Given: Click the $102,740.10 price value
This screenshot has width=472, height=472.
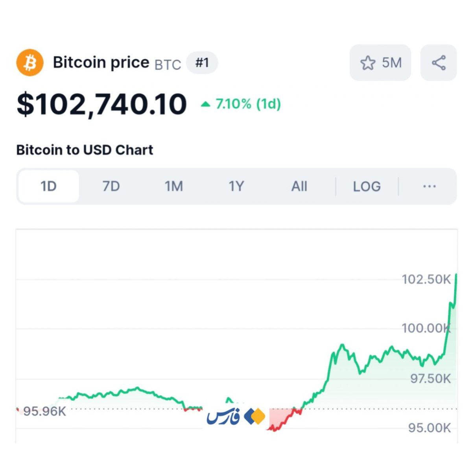Looking at the screenshot, I should tap(101, 105).
